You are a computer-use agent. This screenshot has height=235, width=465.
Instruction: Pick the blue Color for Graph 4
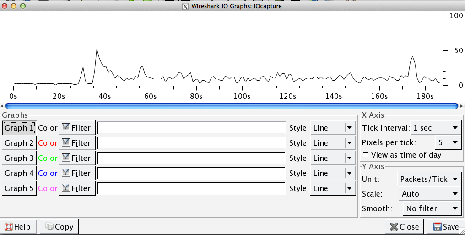coord(48,173)
